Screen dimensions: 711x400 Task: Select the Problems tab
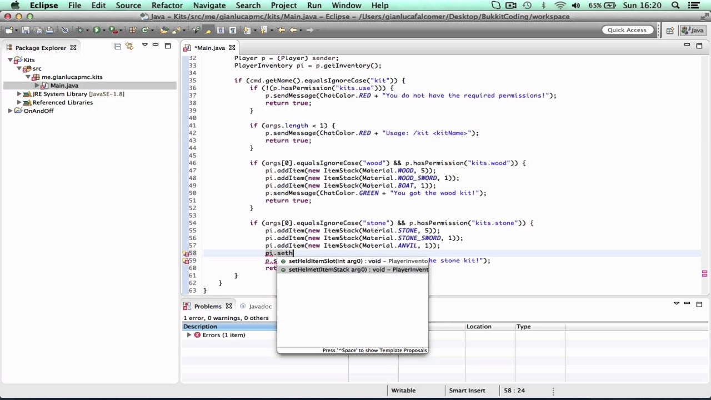(x=207, y=307)
